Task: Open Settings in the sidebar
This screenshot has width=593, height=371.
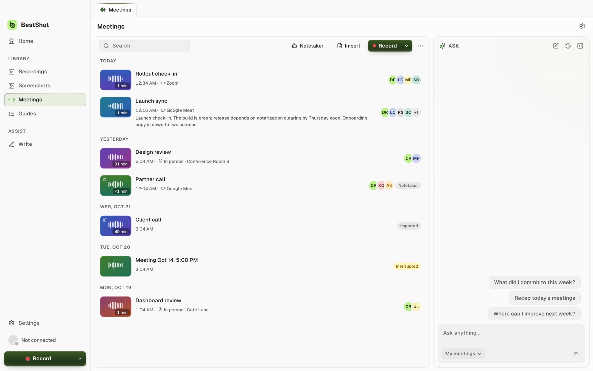Action: [45, 323]
